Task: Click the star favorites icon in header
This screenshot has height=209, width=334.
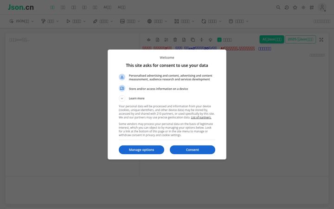Action: pyautogui.click(x=295, y=7)
